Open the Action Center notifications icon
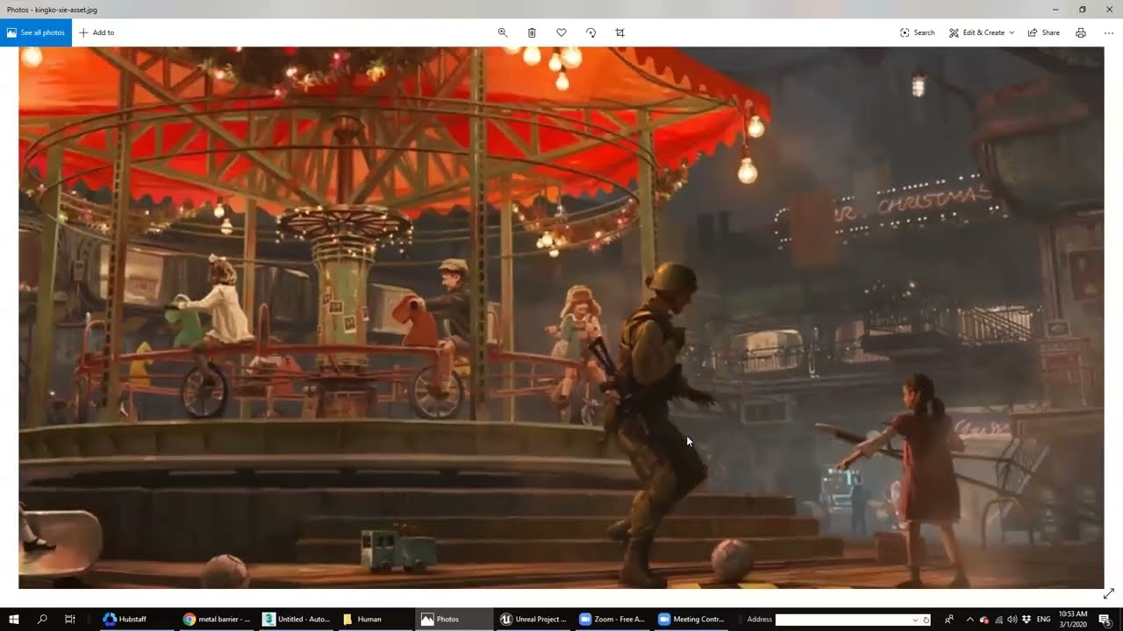1123x631 pixels. pos(1105,620)
